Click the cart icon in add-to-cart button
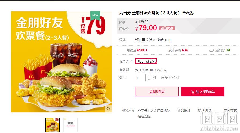Viewport: 240px width, 133px height. pyautogui.click(x=193, y=92)
